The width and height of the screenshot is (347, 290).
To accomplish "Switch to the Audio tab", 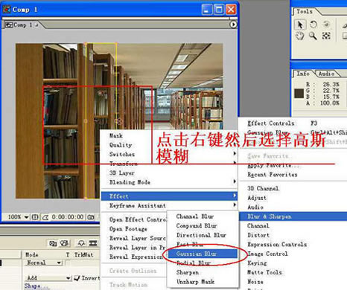I will [x=326, y=74].
